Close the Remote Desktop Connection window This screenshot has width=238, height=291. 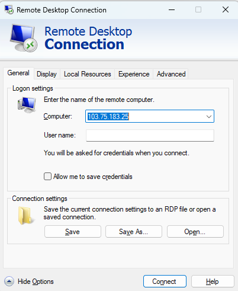point(226,9)
